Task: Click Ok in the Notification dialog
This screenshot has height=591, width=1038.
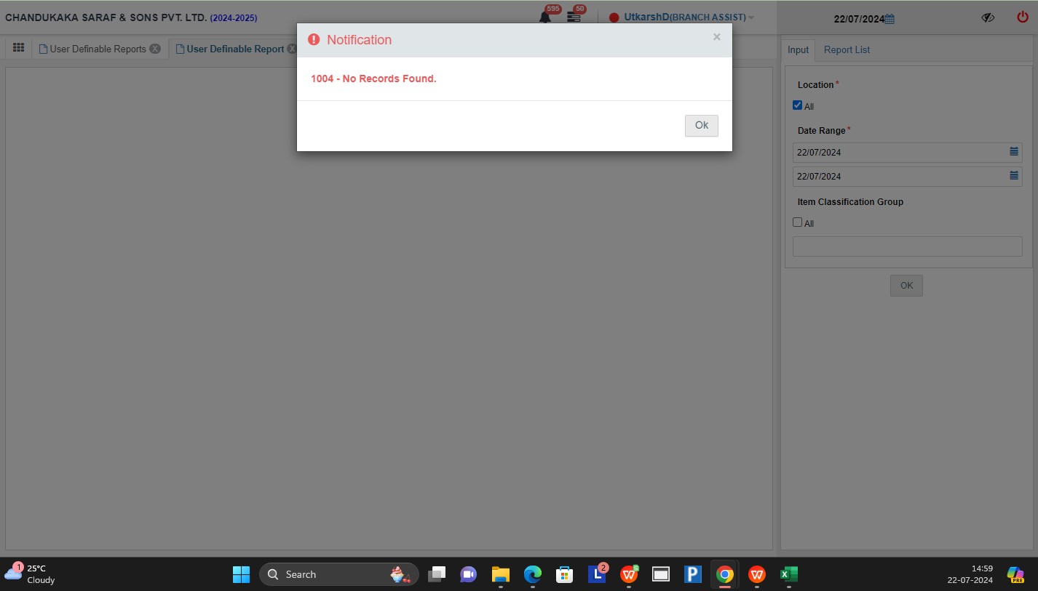Action: point(701,126)
